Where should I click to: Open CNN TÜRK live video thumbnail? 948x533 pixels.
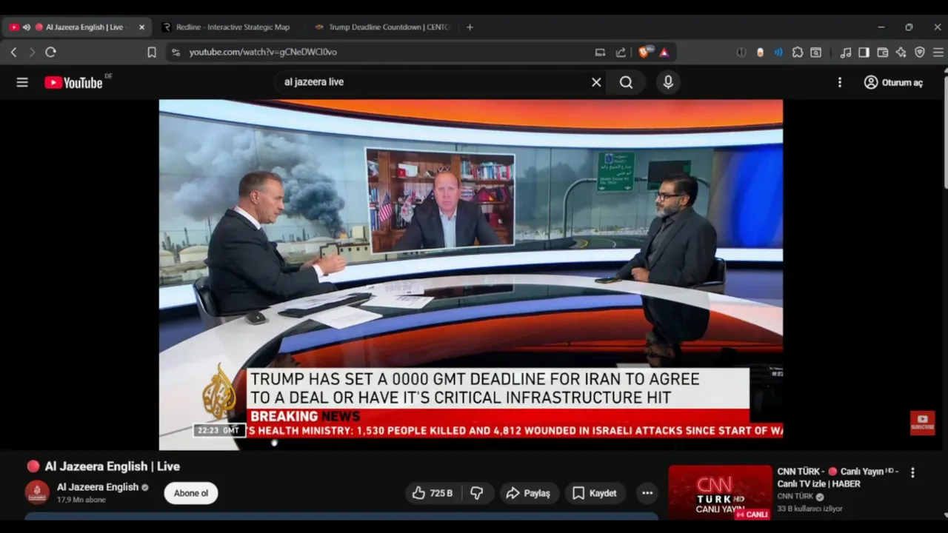click(x=720, y=492)
